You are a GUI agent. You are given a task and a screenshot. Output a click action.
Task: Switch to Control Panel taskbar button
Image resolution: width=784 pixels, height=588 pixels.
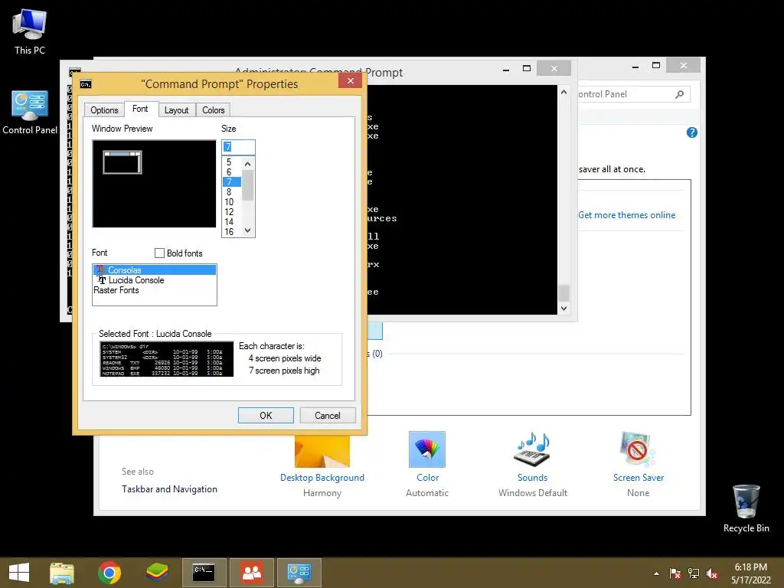299,573
